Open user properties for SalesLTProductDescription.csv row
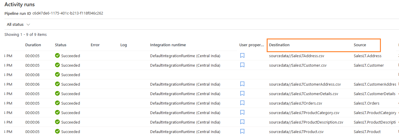Image resolution: width=399 pixels, height=136 pixels. point(242,122)
